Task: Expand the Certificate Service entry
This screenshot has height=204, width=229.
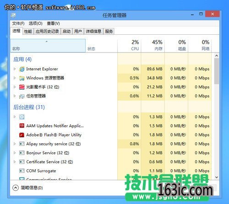Action: [x=15, y=162]
